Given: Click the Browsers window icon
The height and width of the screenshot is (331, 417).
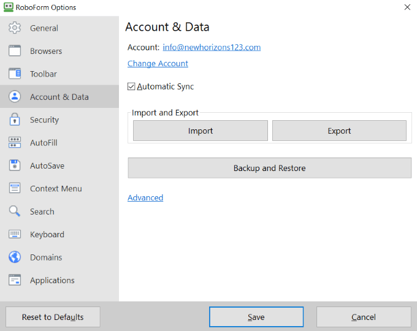Looking at the screenshot, I should pos(15,51).
